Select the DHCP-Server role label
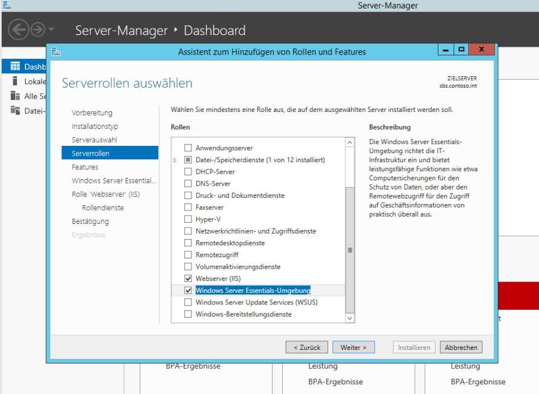Viewport: 539px width, 394px height. [x=215, y=172]
